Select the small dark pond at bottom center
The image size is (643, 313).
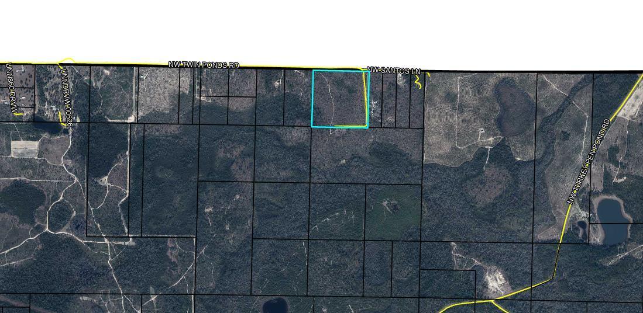[x=274, y=305]
